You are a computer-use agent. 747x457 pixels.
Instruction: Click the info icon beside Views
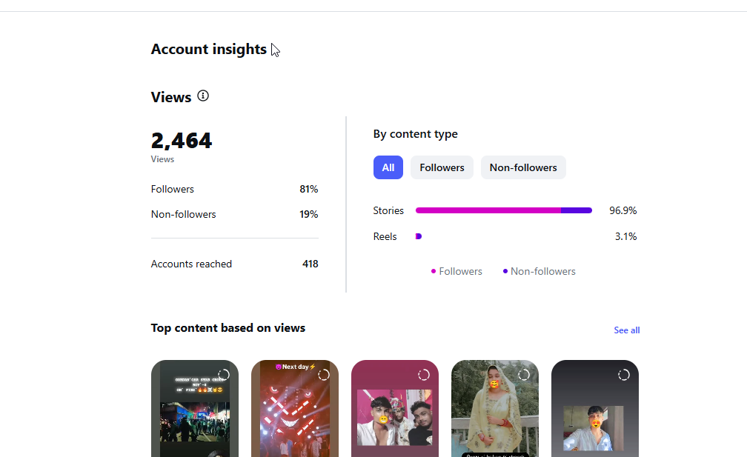click(203, 96)
